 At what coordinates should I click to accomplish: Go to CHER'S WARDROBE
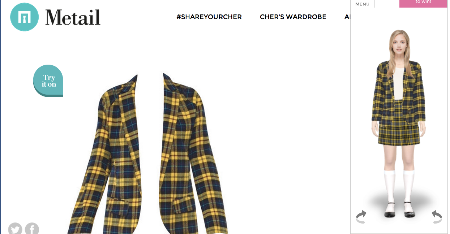(293, 17)
